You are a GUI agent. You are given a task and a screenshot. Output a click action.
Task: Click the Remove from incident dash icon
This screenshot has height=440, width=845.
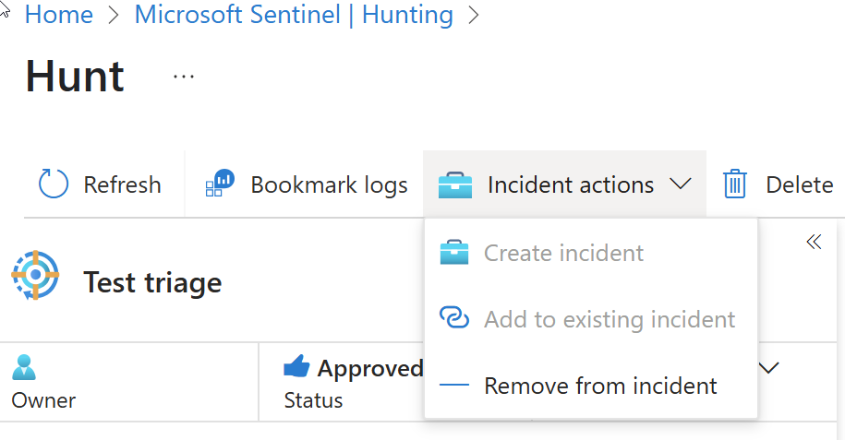coord(454,385)
